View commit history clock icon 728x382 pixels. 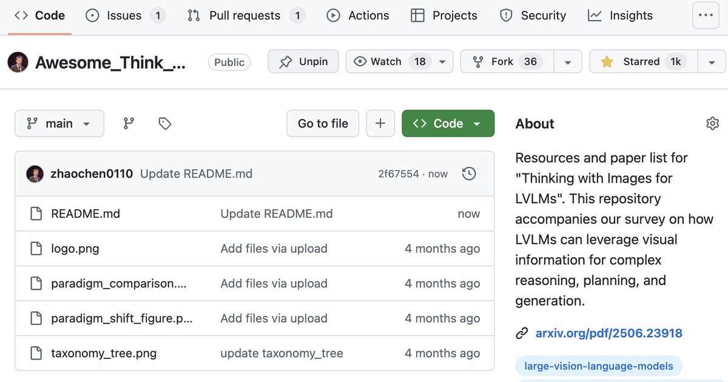(469, 174)
